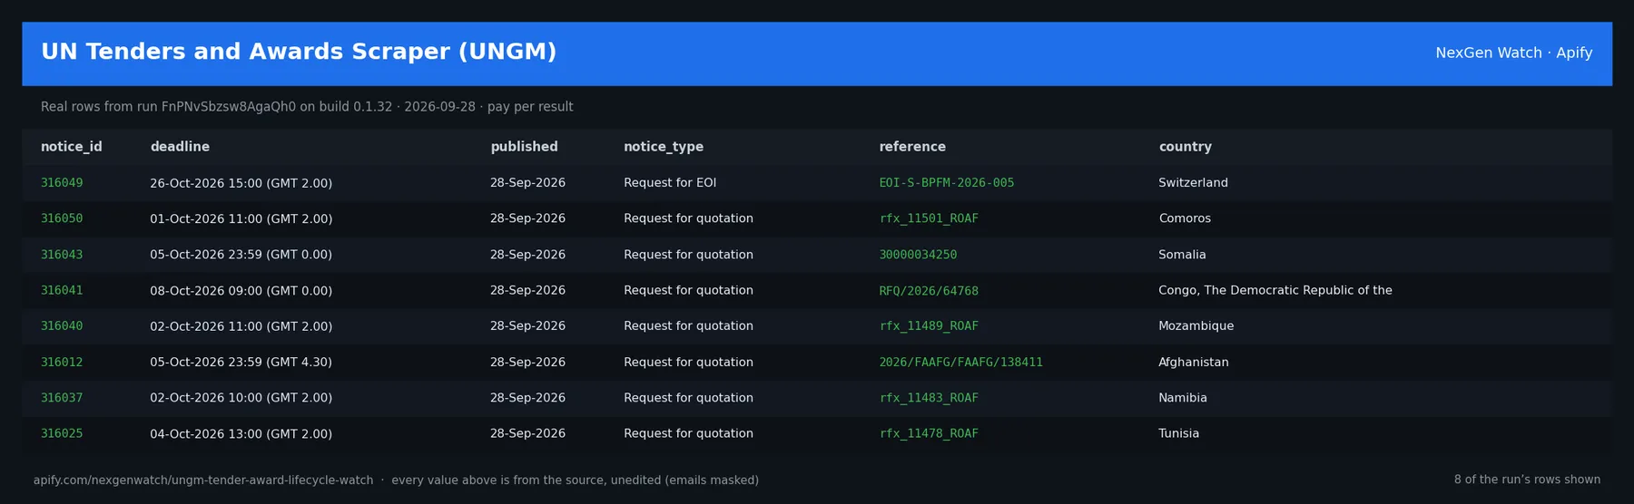This screenshot has width=1634, height=504.
Task: Click deadline 02-Oct-2026 10:00 (GMT 2.00)
Action: (241, 398)
